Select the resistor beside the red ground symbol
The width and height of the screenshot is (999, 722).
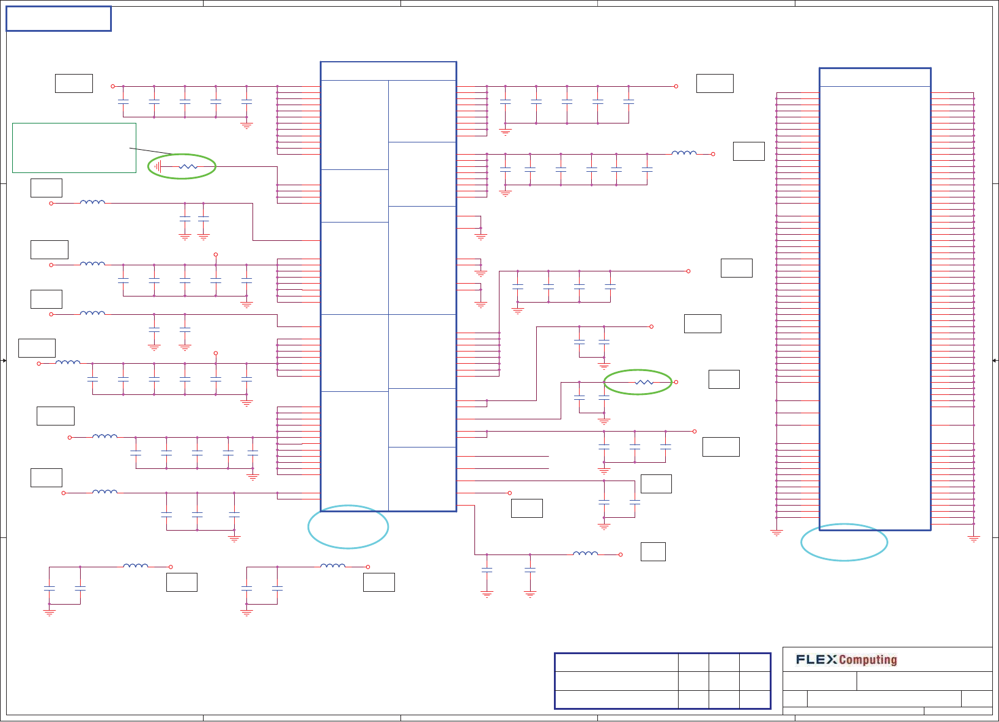pos(188,166)
